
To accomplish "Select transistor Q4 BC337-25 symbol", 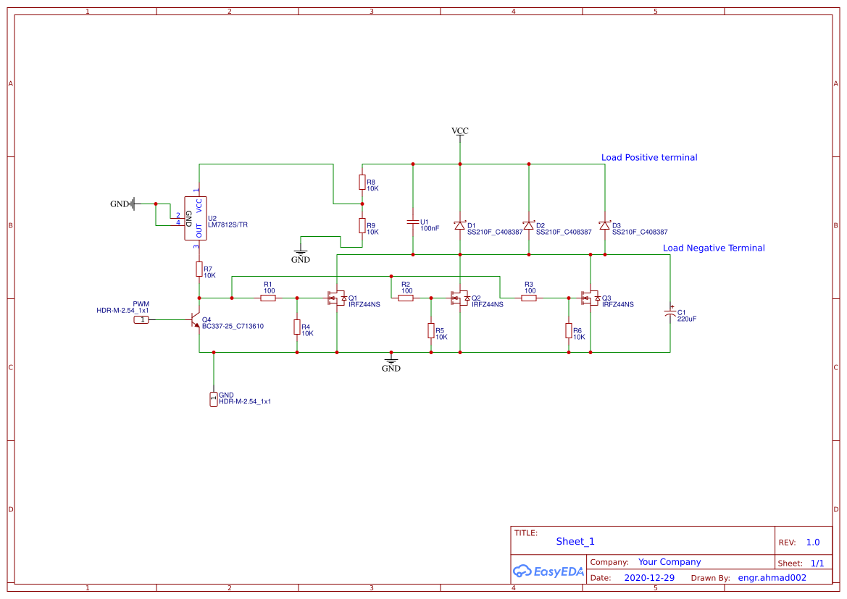I will click(194, 319).
